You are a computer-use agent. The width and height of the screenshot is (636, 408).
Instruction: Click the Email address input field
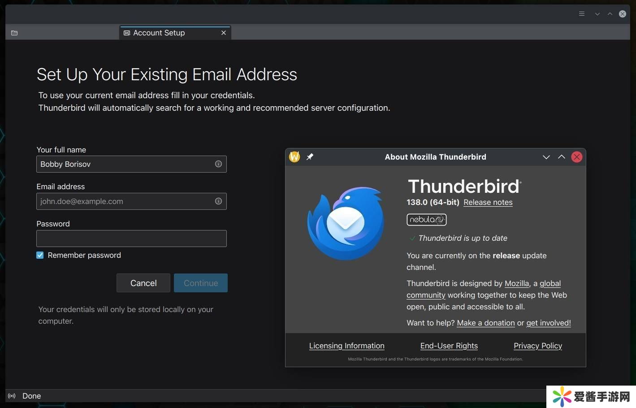tap(125, 201)
